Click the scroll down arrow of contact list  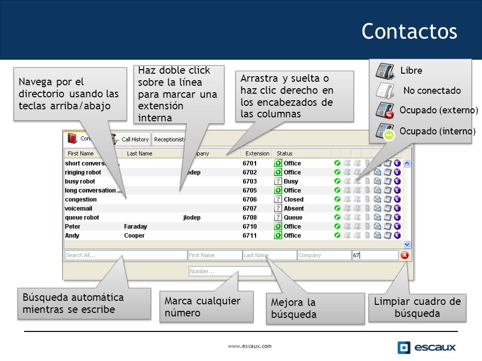407,244
